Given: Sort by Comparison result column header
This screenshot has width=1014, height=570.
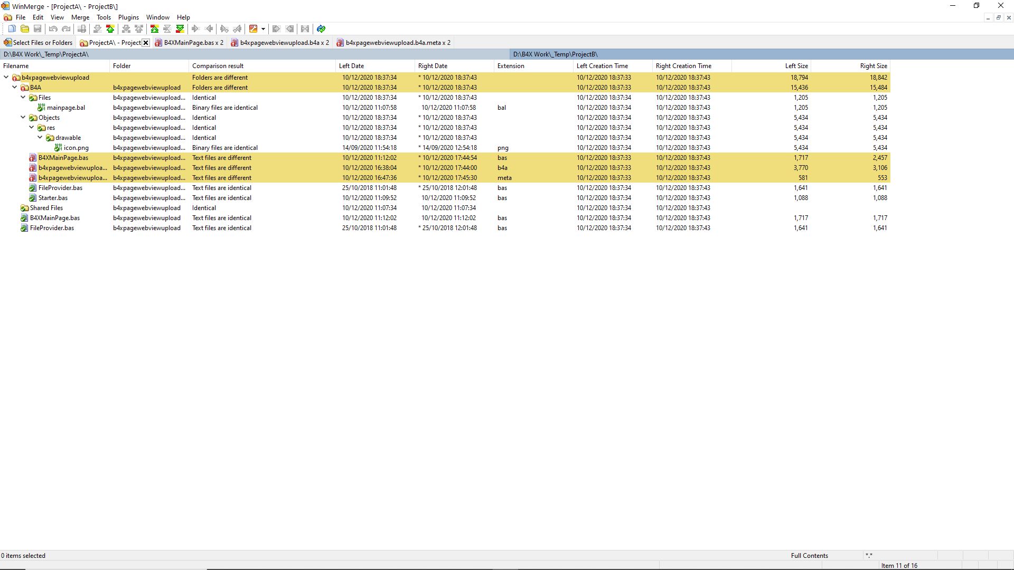Looking at the screenshot, I should coord(218,66).
